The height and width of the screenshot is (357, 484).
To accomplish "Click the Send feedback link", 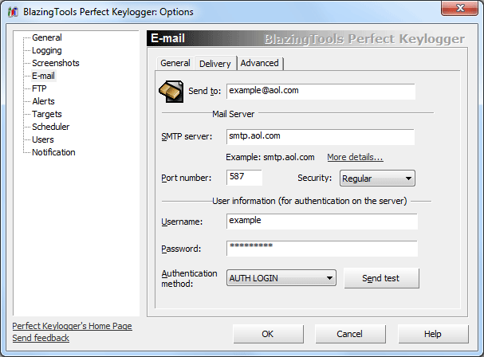I will pos(41,338).
